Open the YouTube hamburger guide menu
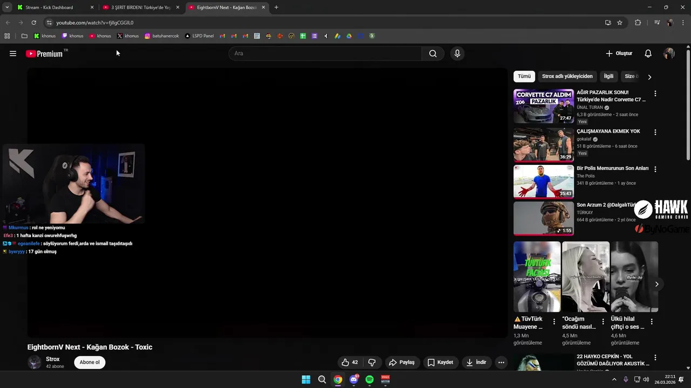691x388 pixels. tap(13, 53)
